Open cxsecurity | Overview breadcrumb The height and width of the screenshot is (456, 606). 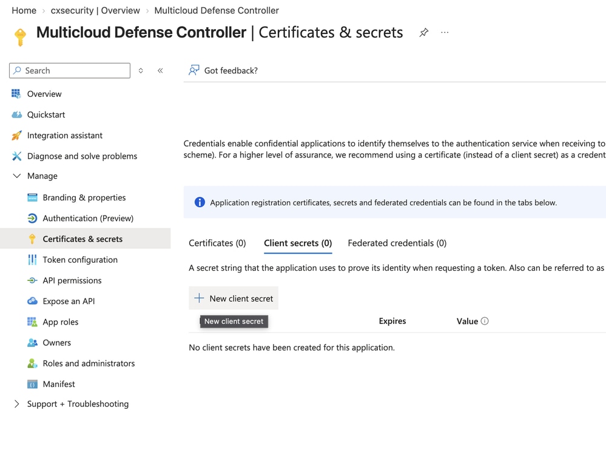point(95,10)
